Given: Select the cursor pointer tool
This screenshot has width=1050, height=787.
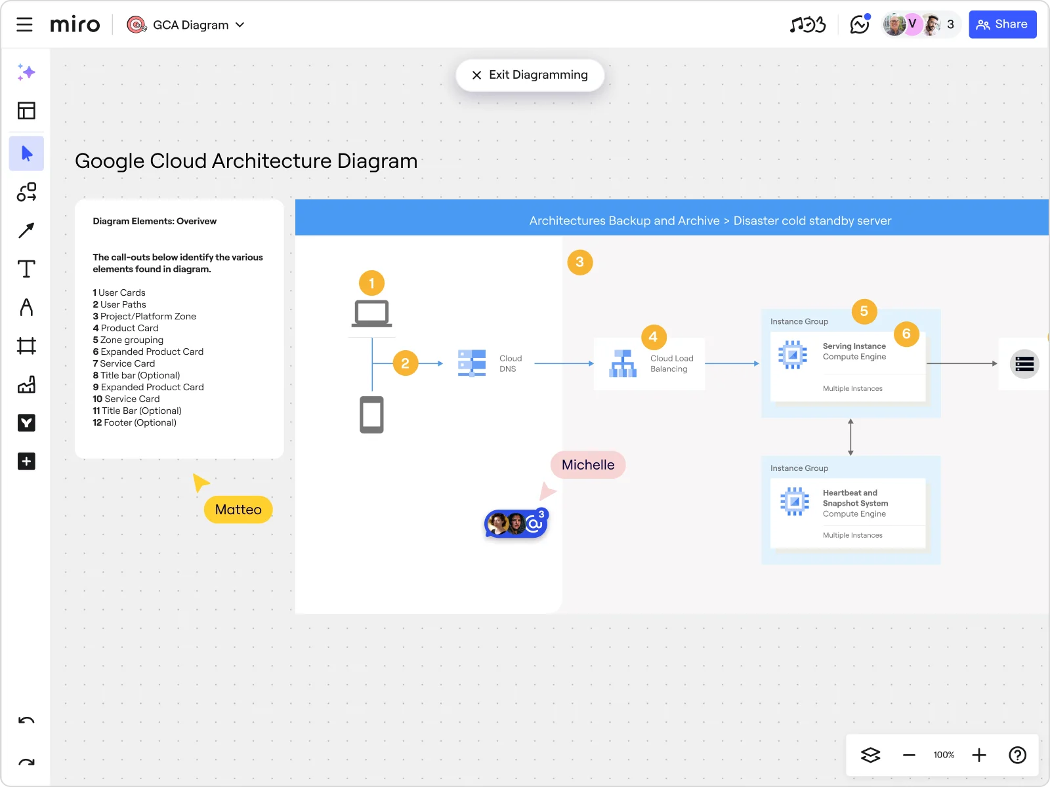Looking at the screenshot, I should 26,154.
